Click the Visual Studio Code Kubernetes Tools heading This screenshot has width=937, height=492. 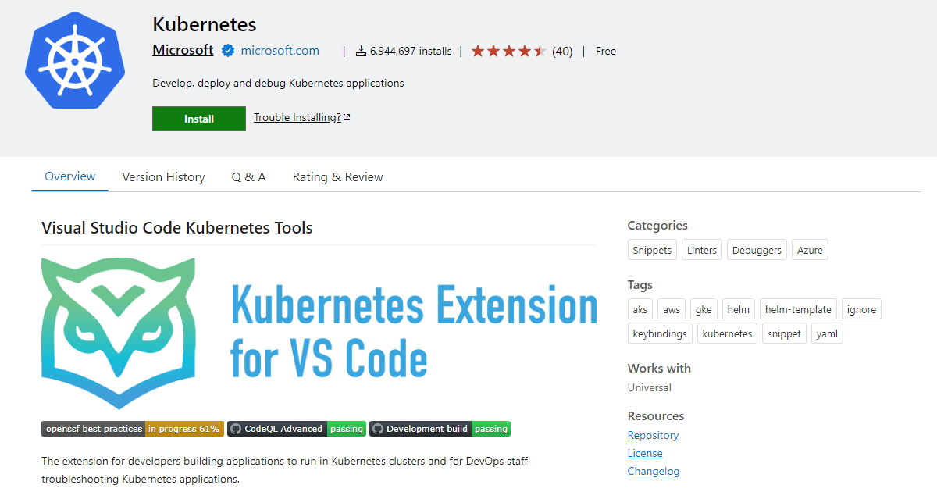pos(177,228)
